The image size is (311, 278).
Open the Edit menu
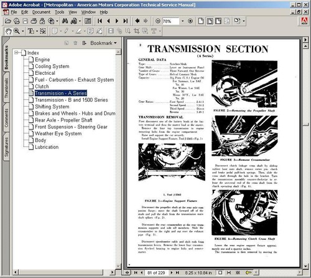click(x=24, y=12)
